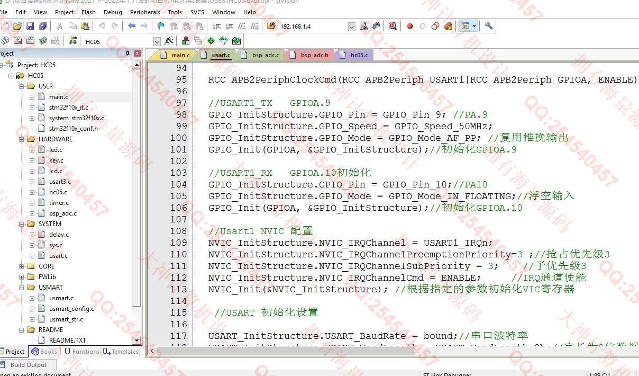Expand the main.c node in the project tree
This screenshot has width=639, height=376.
pos(32,97)
